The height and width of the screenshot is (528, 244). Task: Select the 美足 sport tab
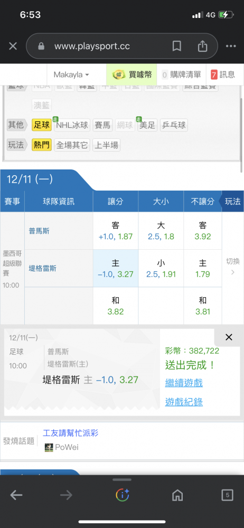pos(147,125)
